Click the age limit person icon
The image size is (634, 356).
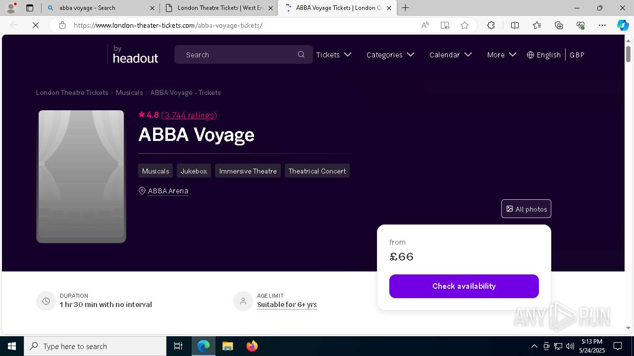point(243,301)
